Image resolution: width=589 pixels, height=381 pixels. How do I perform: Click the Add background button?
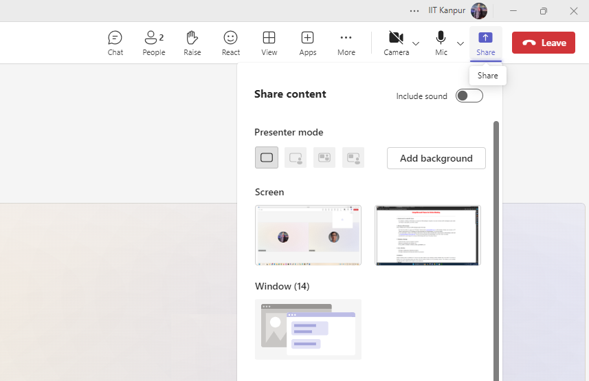[x=436, y=158]
